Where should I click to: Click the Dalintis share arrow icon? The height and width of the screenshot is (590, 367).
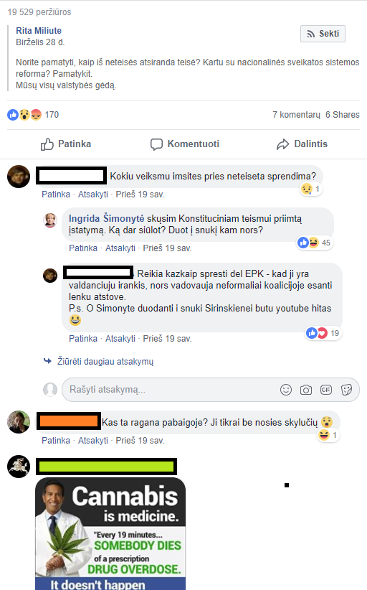point(283,144)
